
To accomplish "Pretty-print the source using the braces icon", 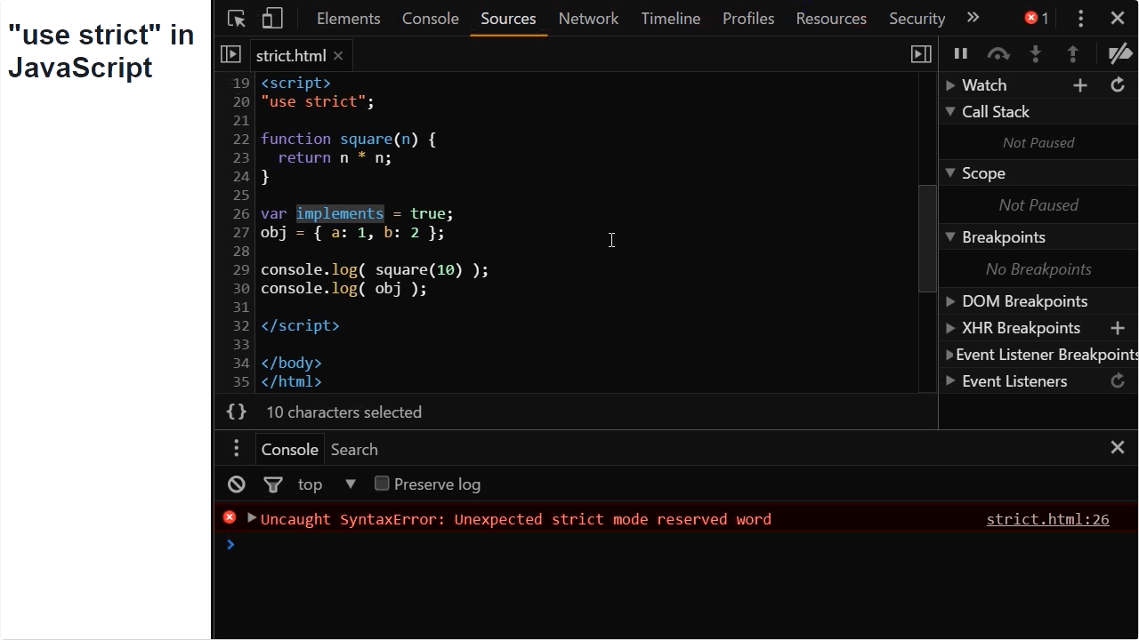I will 236,412.
